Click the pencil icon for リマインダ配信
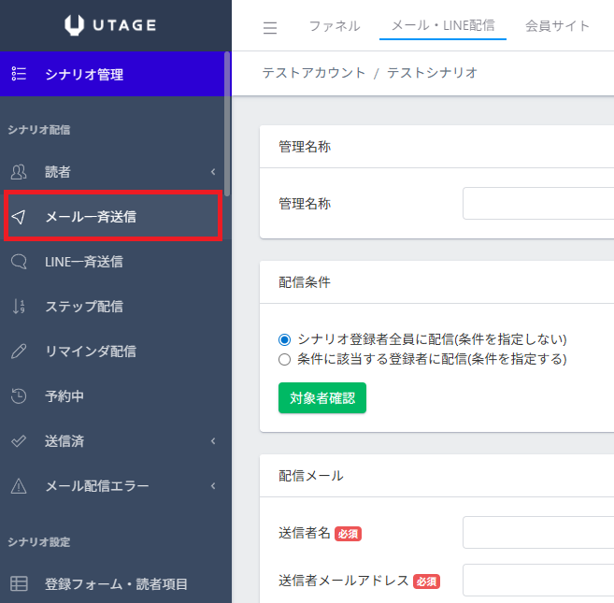This screenshot has width=614, height=603. point(19,352)
